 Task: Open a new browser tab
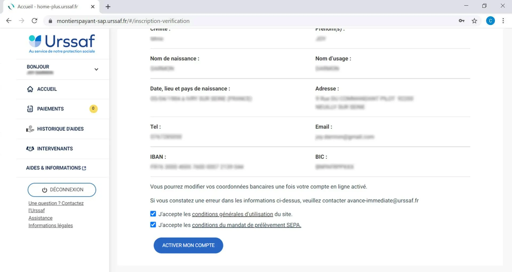pos(108,7)
